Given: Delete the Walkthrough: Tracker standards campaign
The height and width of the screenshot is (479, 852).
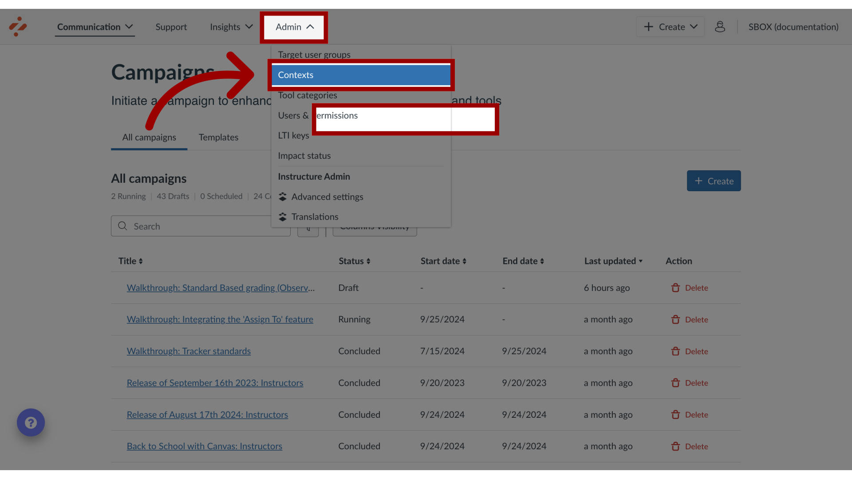Looking at the screenshot, I should (690, 351).
